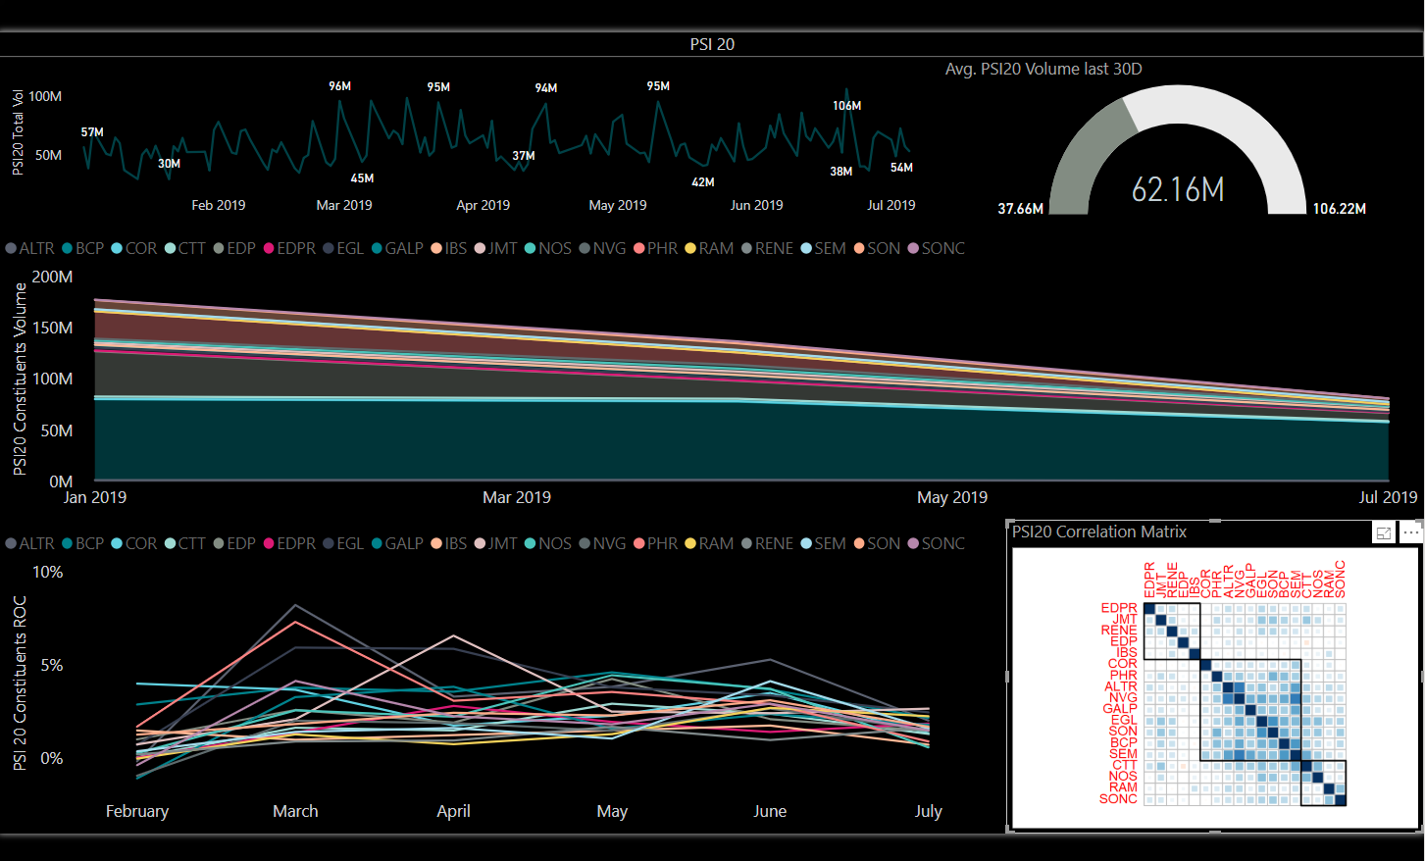The width and height of the screenshot is (1425, 861).
Task: Toggle the JMT series in the area chart legend
Action: pyautogui.click(x=495, y=248)
